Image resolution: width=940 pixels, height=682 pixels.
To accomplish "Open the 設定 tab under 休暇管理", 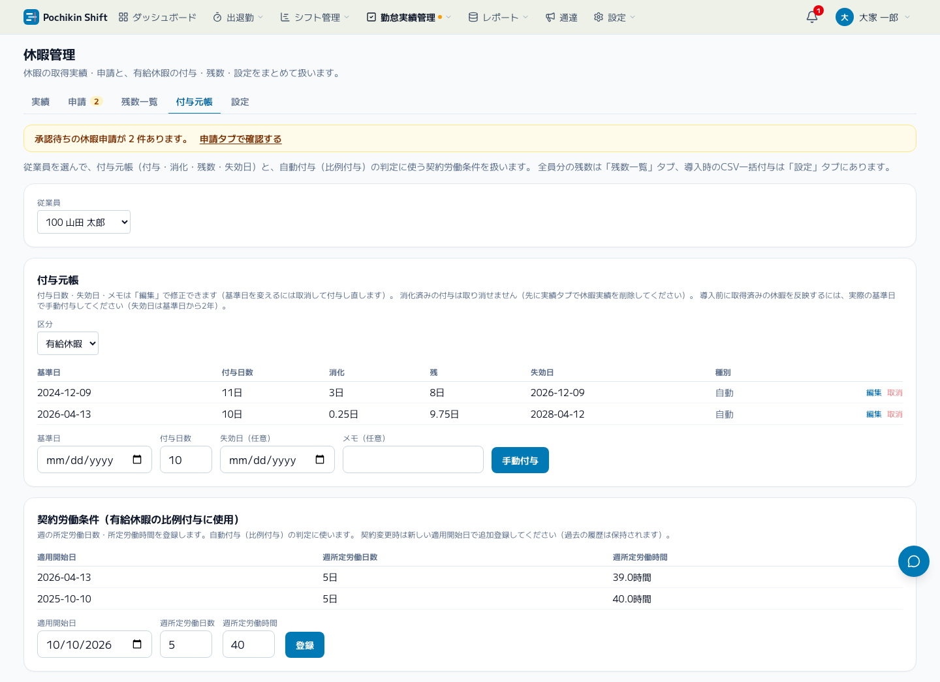I will 240,102.
